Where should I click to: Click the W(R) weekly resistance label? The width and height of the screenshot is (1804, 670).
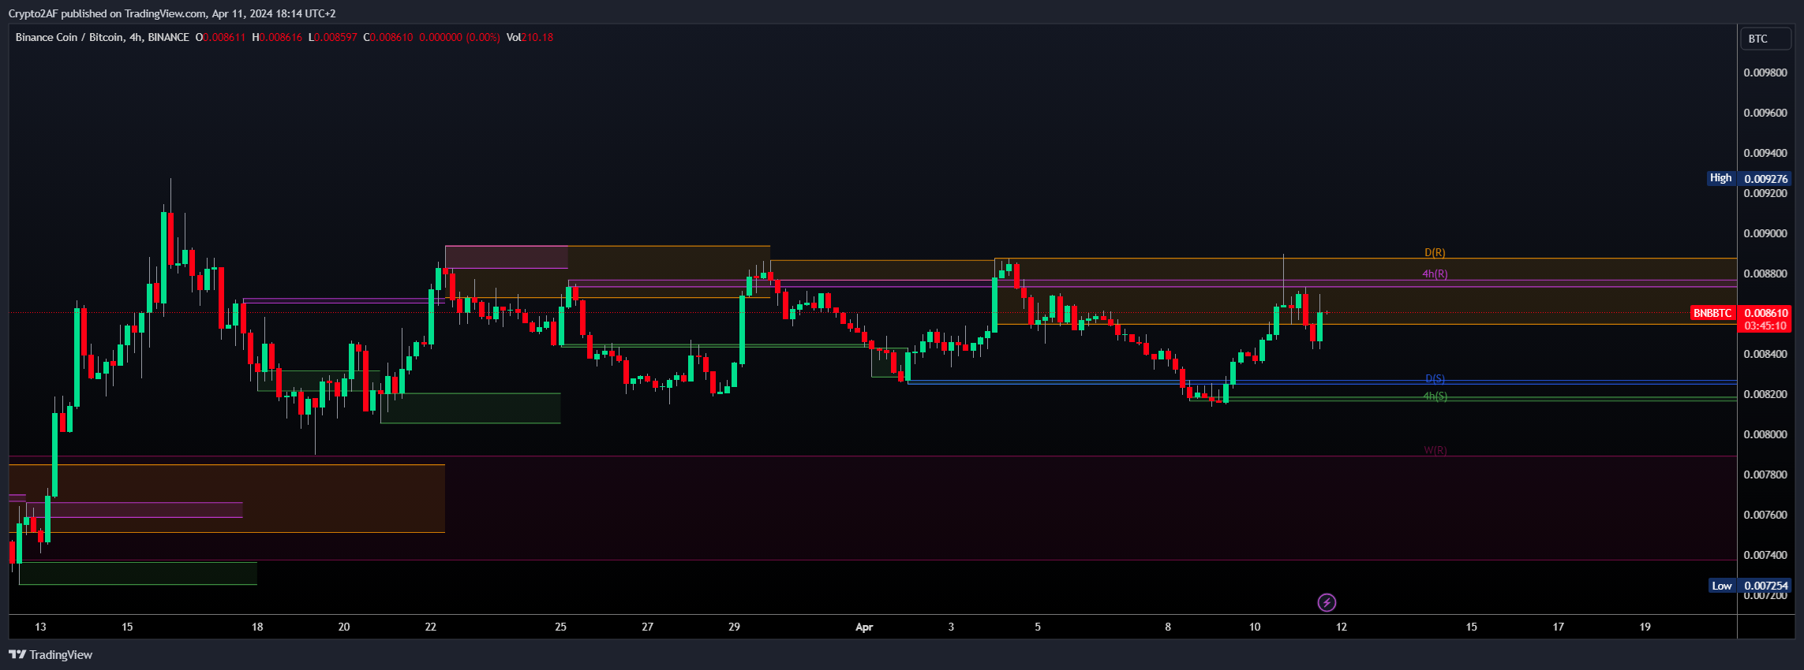point(1435,451)
